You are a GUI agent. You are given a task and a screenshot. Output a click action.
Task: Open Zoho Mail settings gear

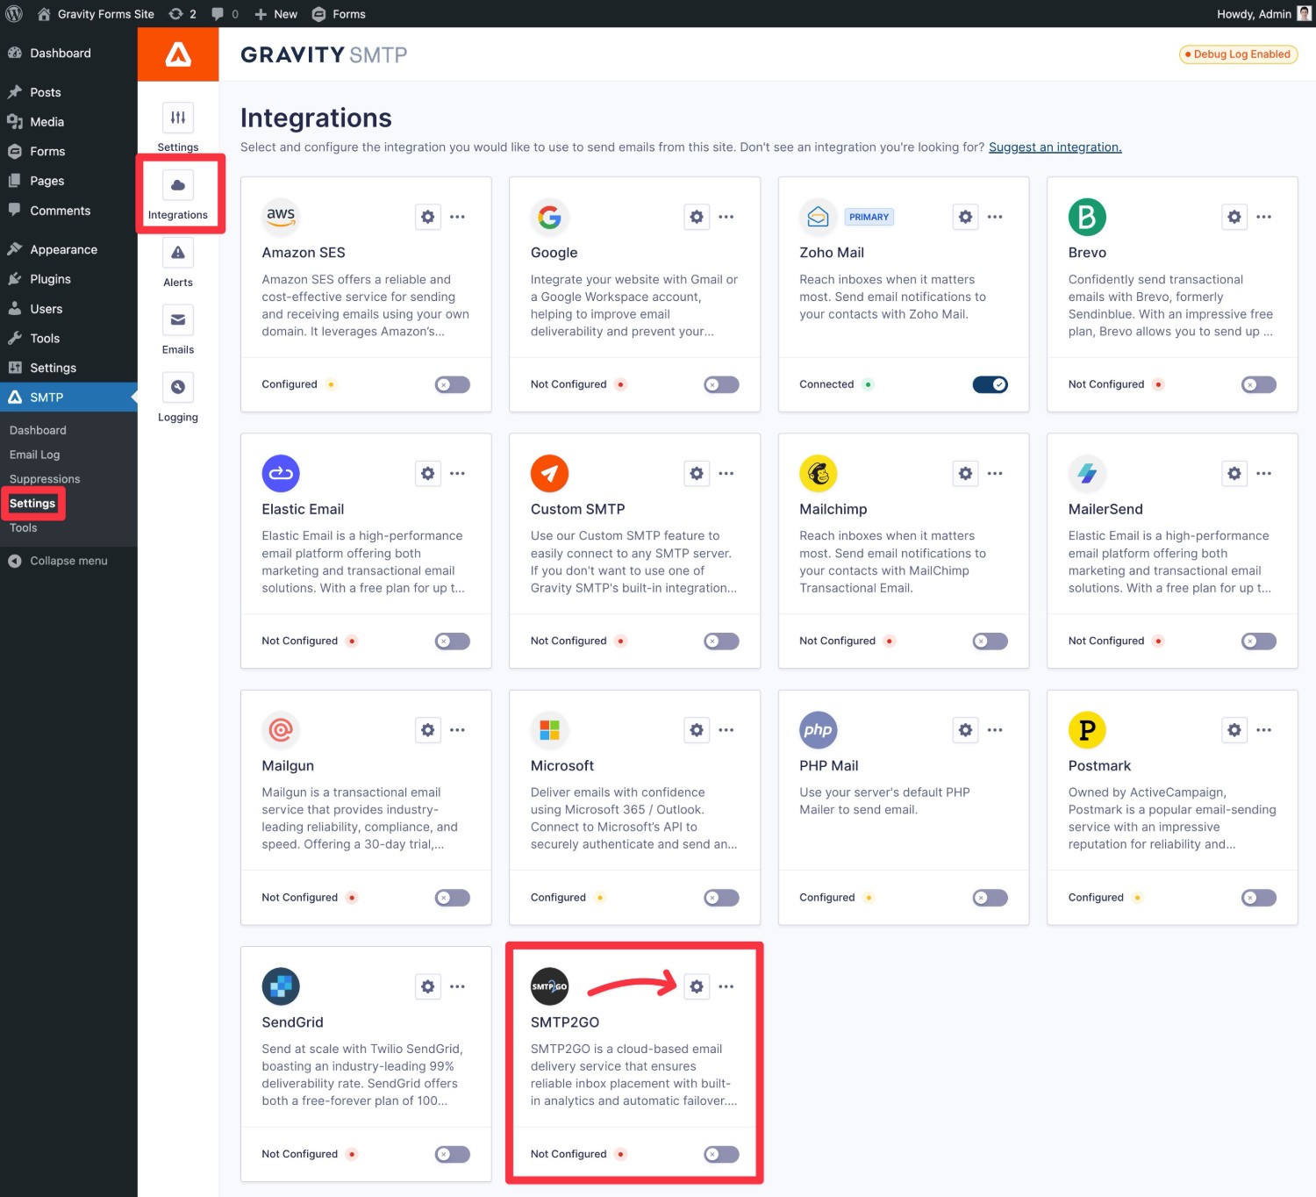point(965,217)
